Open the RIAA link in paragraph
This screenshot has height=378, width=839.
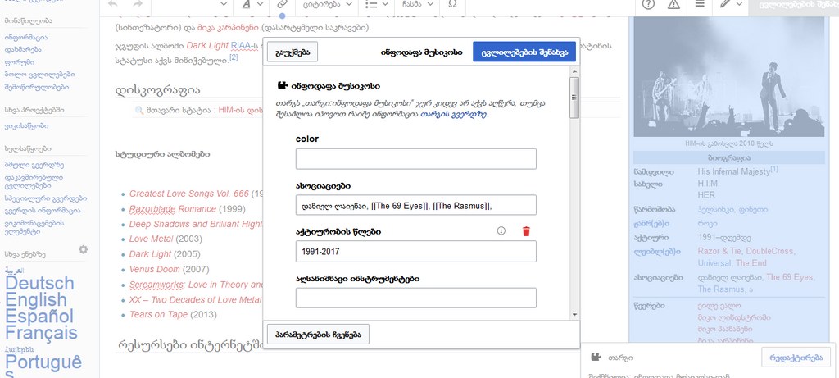[240, 46]
